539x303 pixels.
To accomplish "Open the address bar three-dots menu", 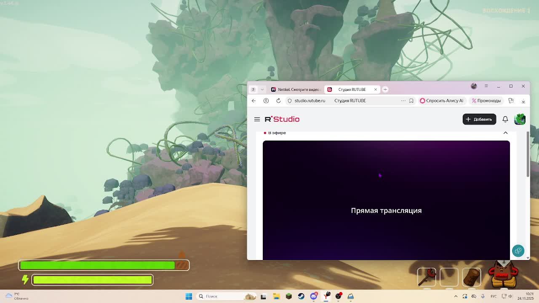I will click(403, 101).
